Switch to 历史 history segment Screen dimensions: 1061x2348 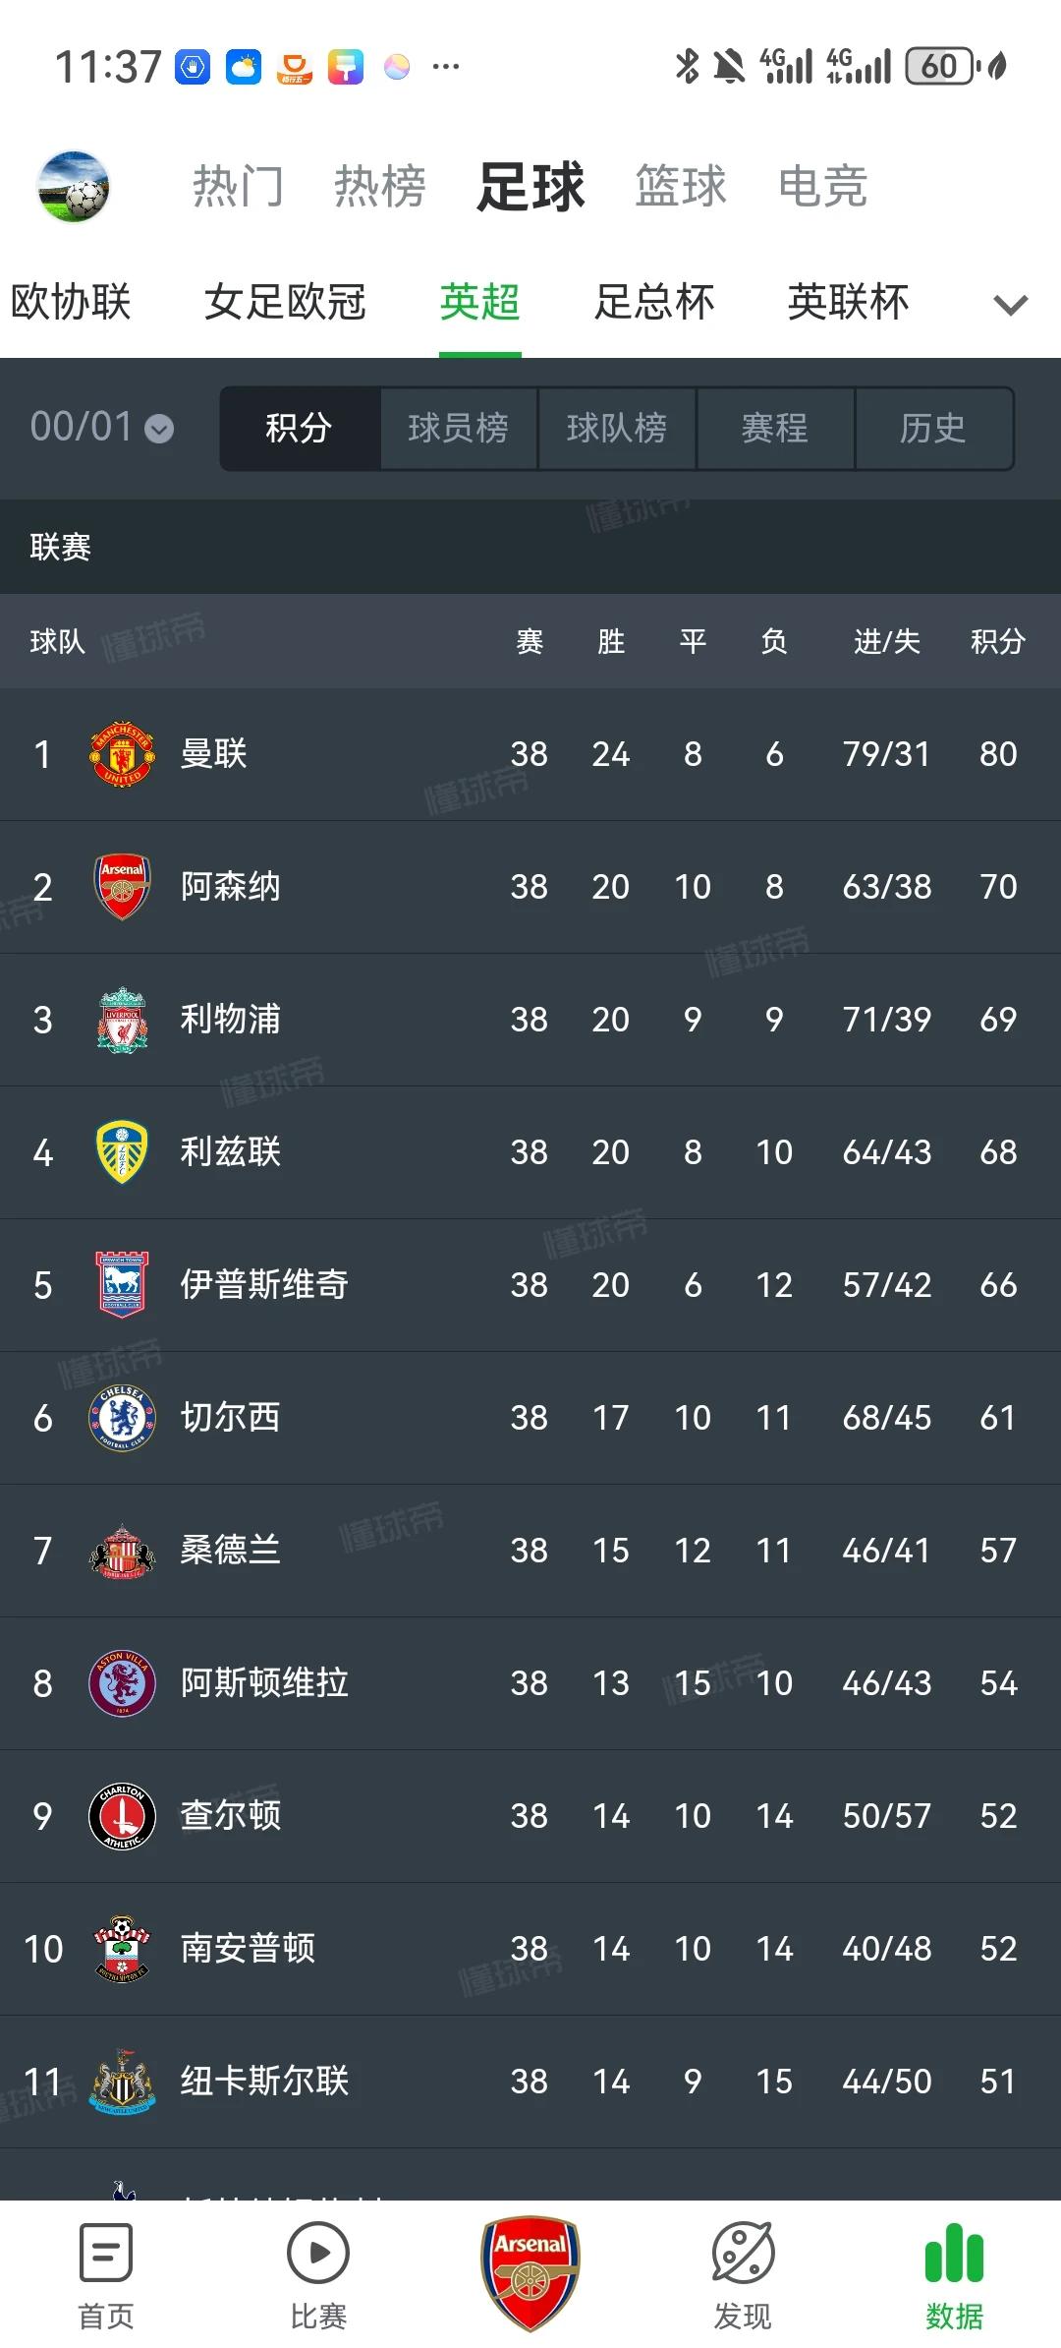(x=933, y=429)
